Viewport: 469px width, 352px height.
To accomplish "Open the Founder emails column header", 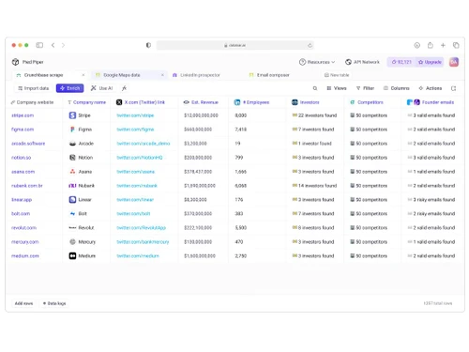I will [431, 102].
